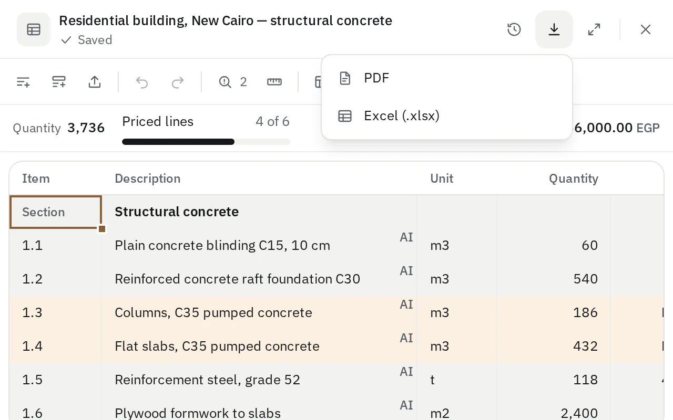The height and width of the screenshot is (420, 673).
Task: Close the bill of quantities panel
Action: tap(646, 29)
